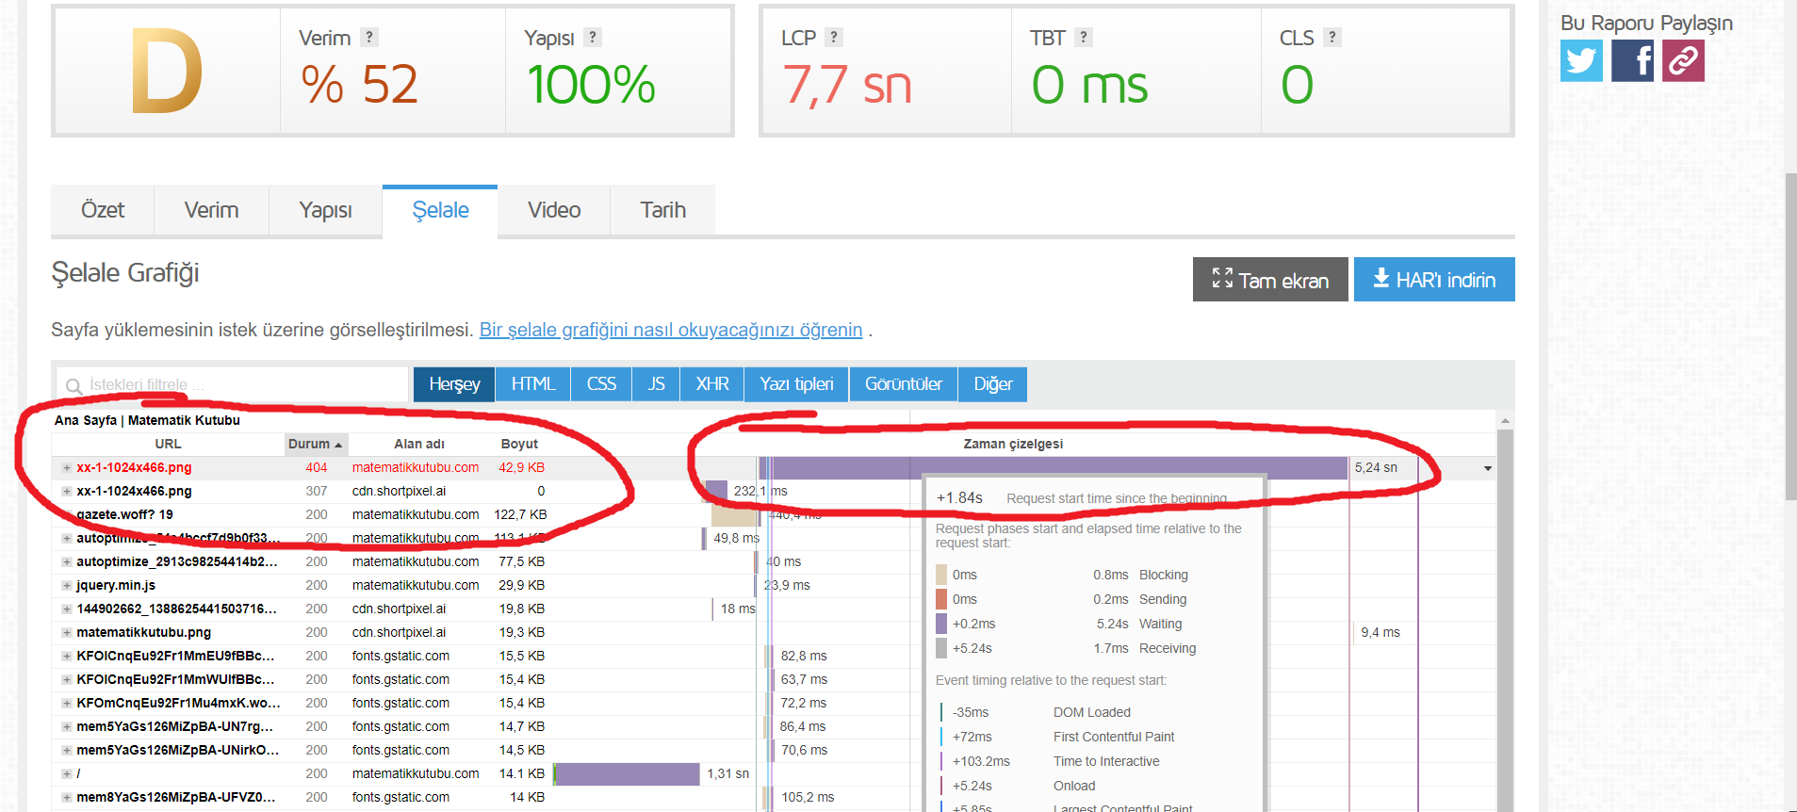Viewport: 1797px width, 812px height.
Task: Expand the mem5YaGs126MiZpBA-UNirkO request row
Action: tap(67, 751)
